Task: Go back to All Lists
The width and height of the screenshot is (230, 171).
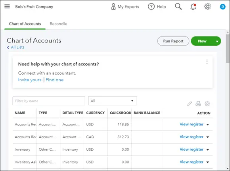Action: pos(17,47)
